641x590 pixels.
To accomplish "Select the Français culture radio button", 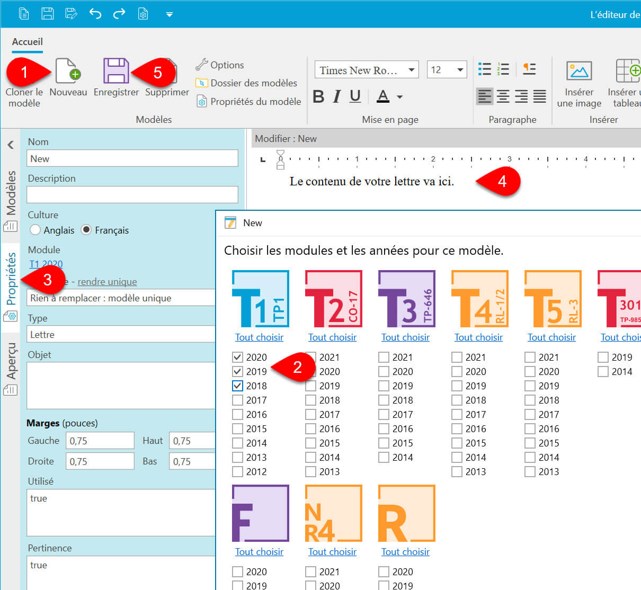I will pyautogui.click(x=86, y=230).
